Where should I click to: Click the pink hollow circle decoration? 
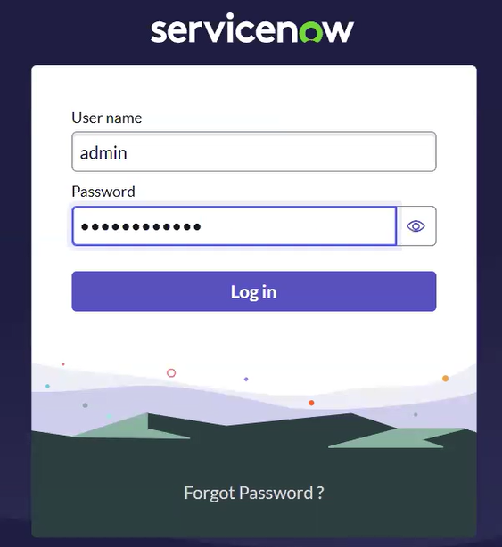click(171, 373)
